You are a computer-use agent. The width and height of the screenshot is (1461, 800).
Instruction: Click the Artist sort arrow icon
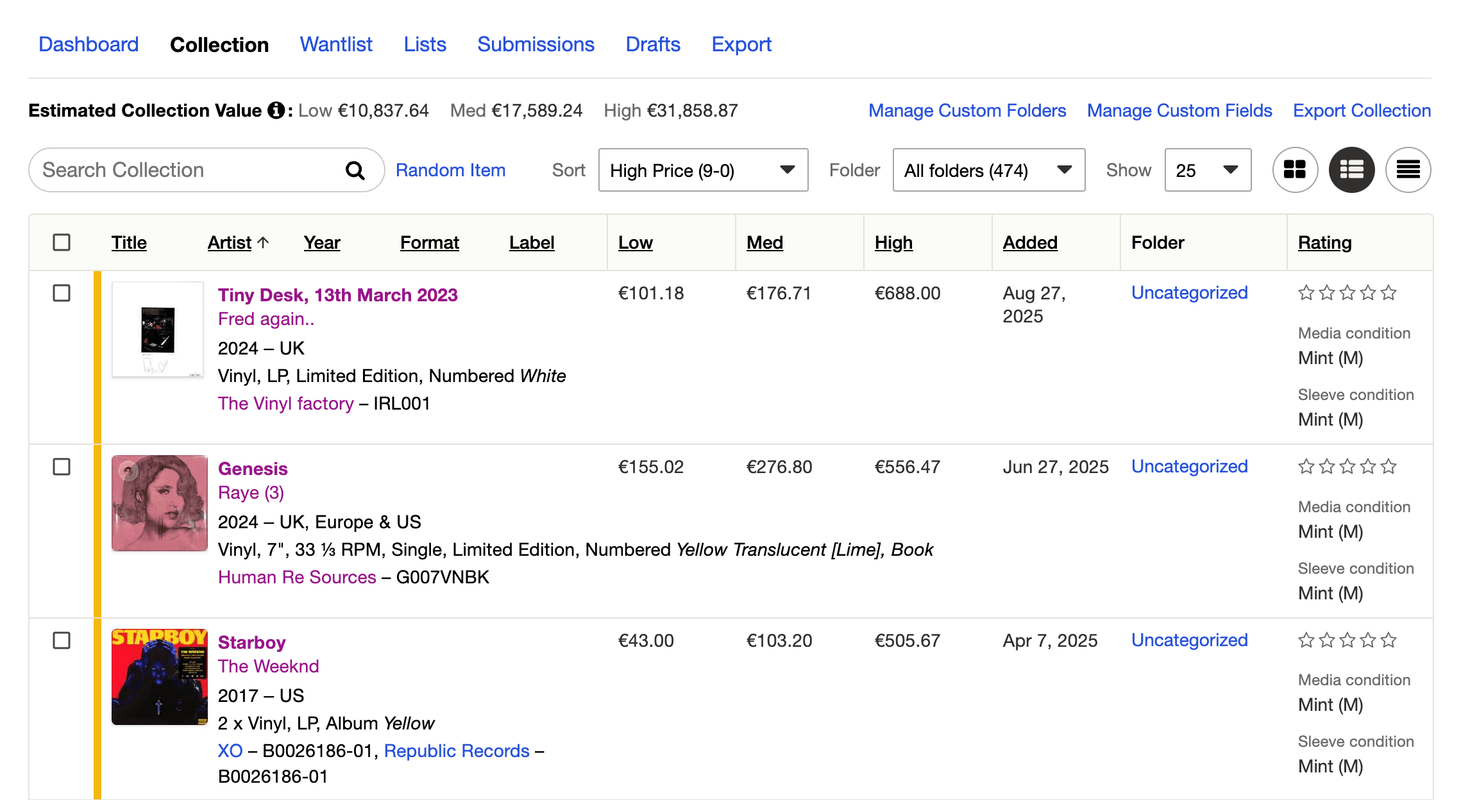(x=263, y=242)
